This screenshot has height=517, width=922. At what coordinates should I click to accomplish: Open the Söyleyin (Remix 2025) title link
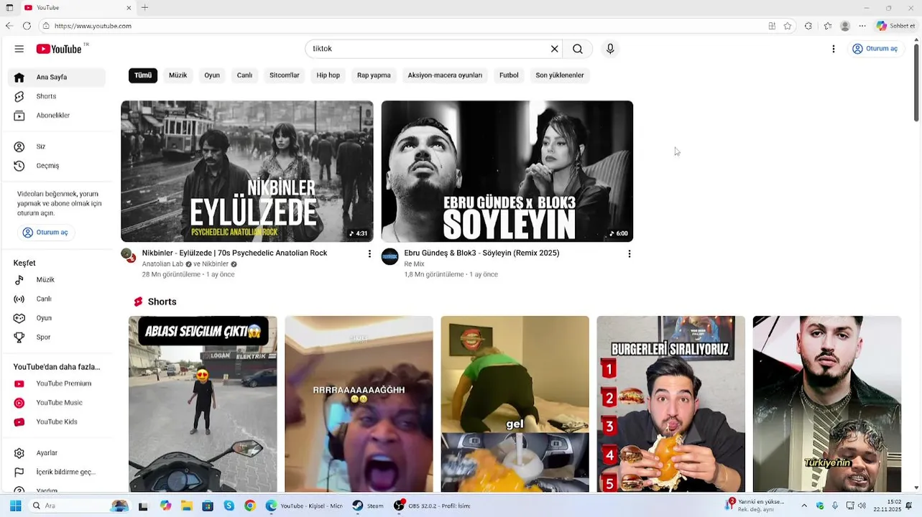point(481,253)
